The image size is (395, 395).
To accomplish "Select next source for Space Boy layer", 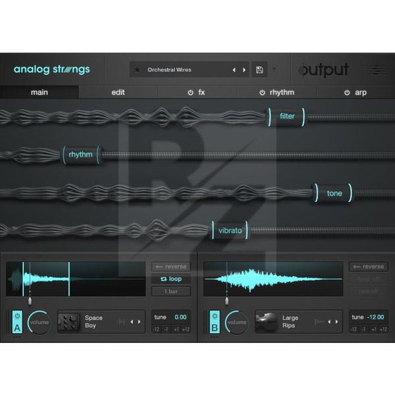I will pos(140,322).
